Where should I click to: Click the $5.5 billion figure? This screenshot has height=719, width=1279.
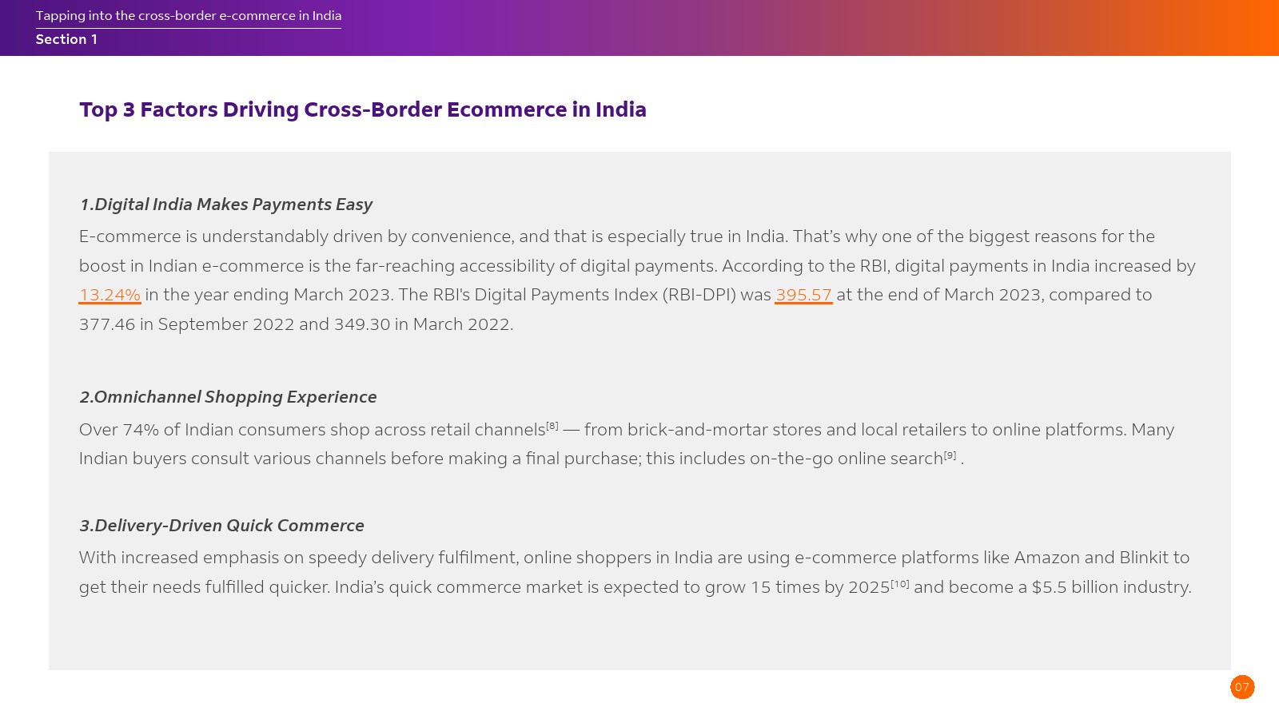[1075, 587]
